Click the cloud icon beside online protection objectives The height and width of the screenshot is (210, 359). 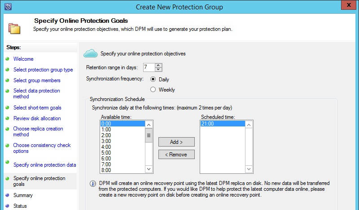pyautogui.click(x=91, y=54)
